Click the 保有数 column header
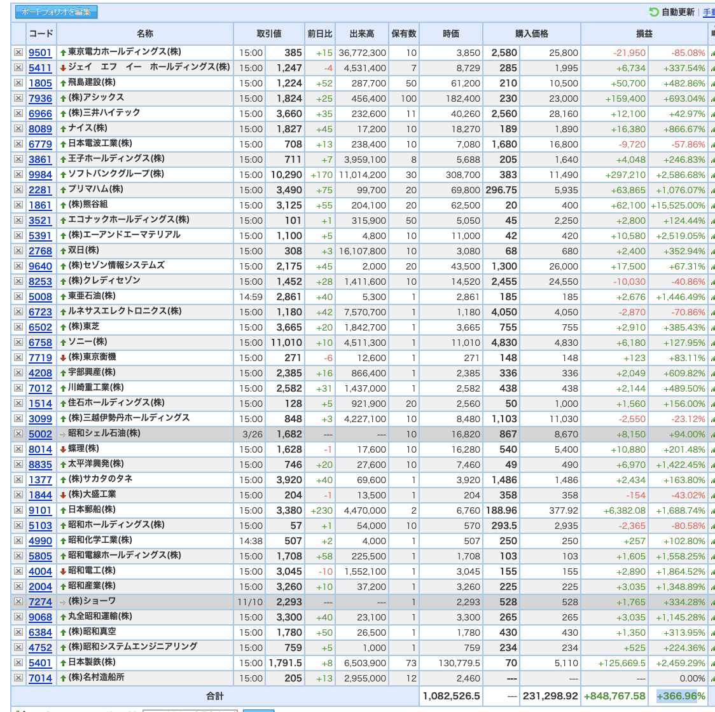 pyautogui.click(x=403, y=34)
